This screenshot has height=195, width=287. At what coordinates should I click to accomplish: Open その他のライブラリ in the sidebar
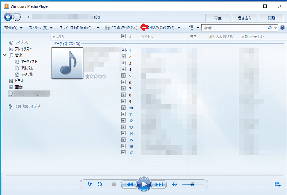point(28,106)
